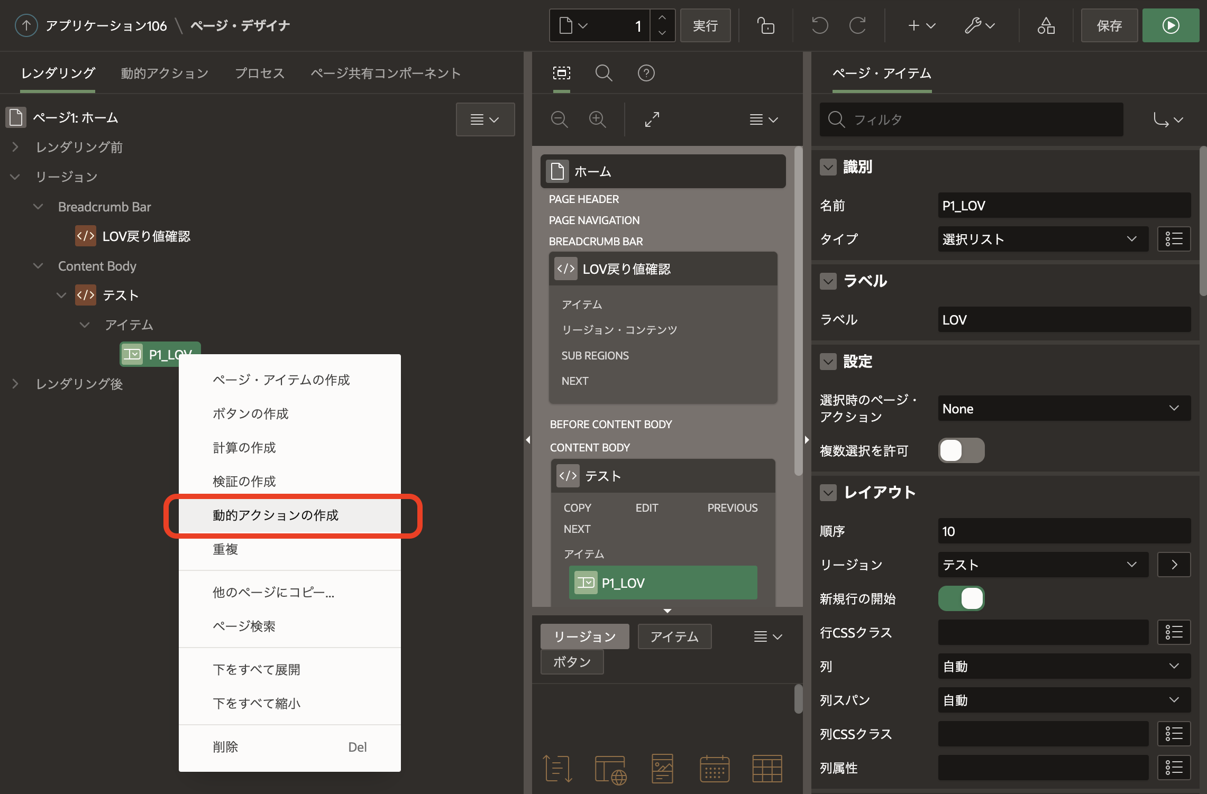The height and width of the screenshot is (794, 1207).
Task: Expand the レンダリング後 tree node
Action: [15, 384]
